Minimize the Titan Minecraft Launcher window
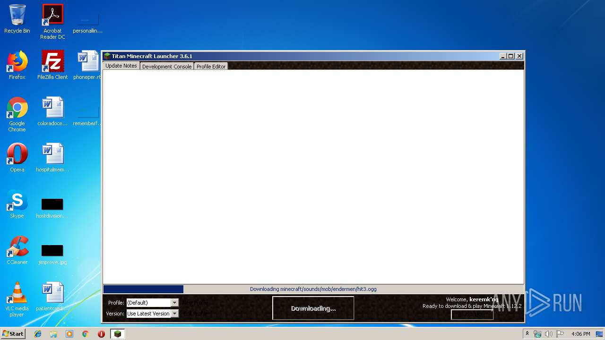 [x=503, y=56]
